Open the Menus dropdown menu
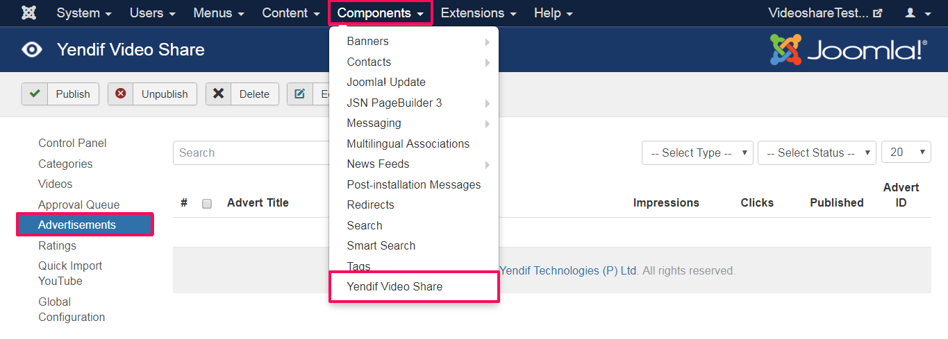Image resolution: width=948 pixels, height=339 pixels. (x=219, y=13)
